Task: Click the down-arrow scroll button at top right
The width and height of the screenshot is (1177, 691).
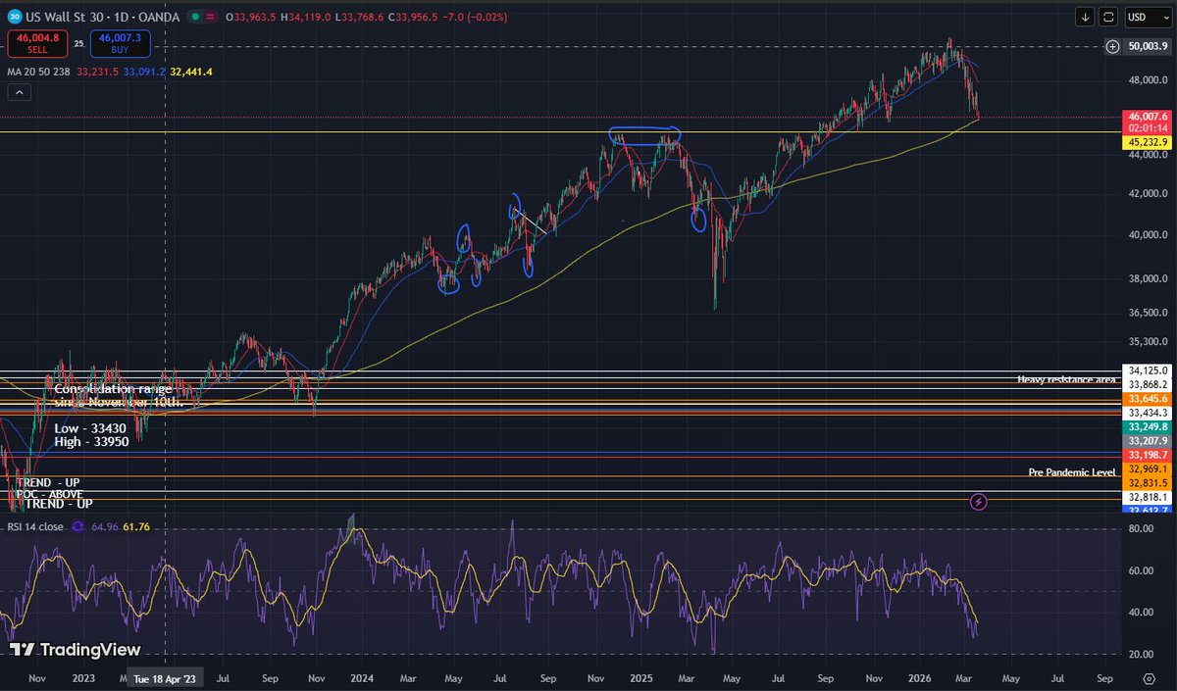Action: [1086, 17]
